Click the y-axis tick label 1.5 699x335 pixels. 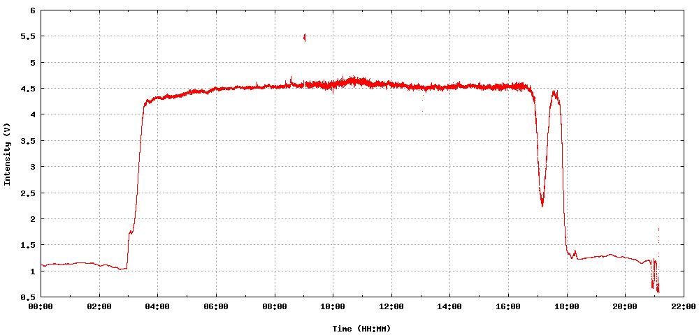29,245
